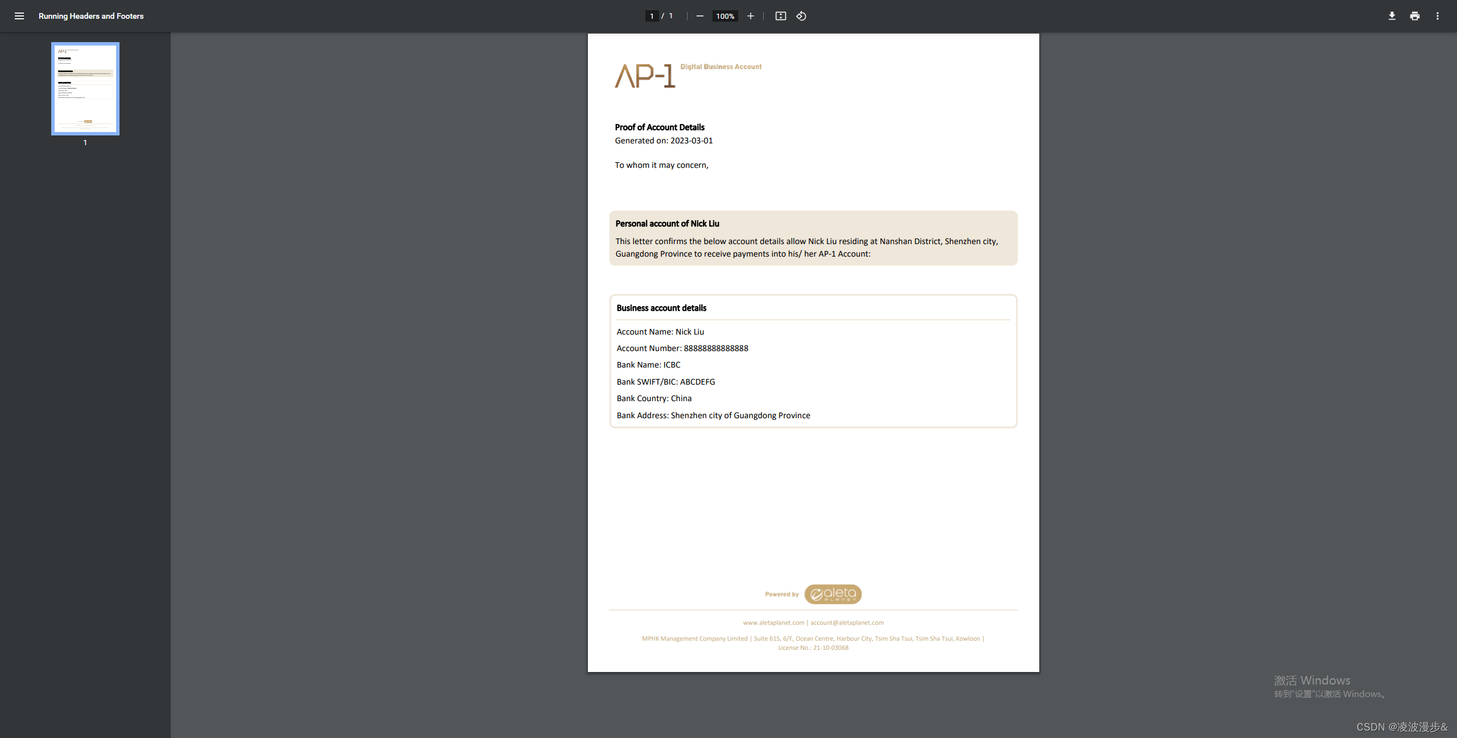Click the Account Name: Nick Liu line
This screenshot has height=738, width=1457.
(660, 332)
